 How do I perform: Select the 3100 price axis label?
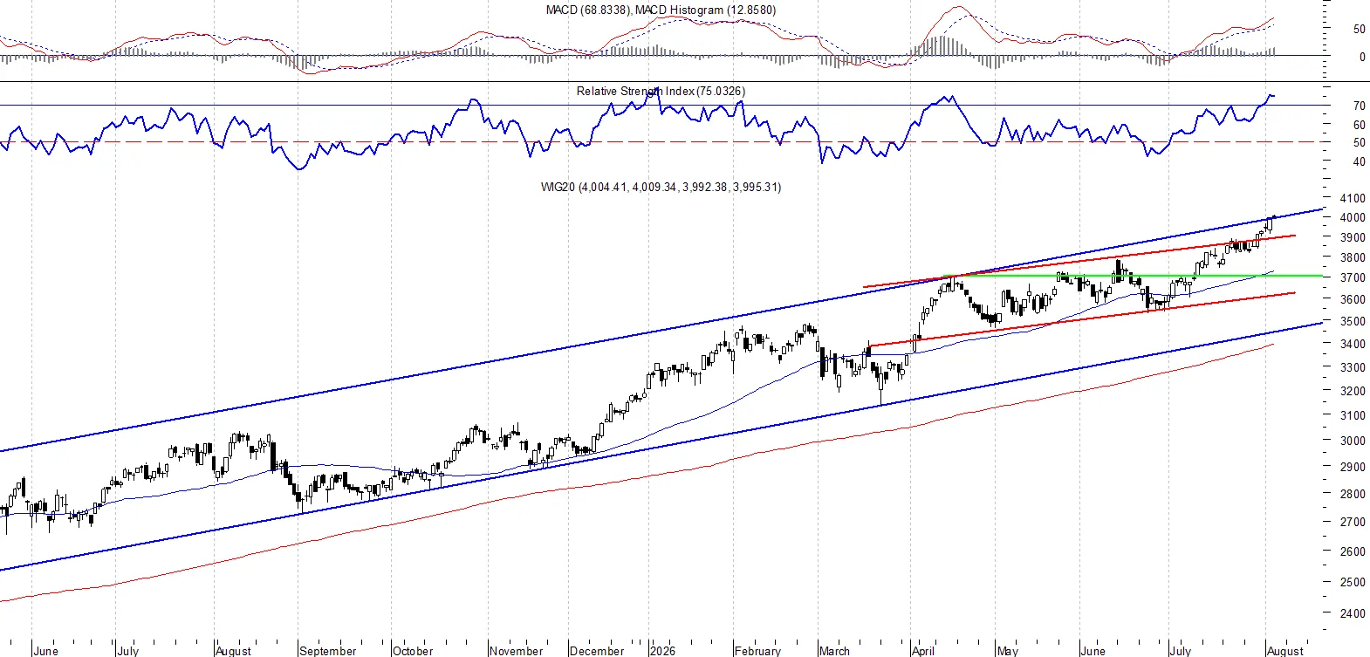pos(1353,415)
